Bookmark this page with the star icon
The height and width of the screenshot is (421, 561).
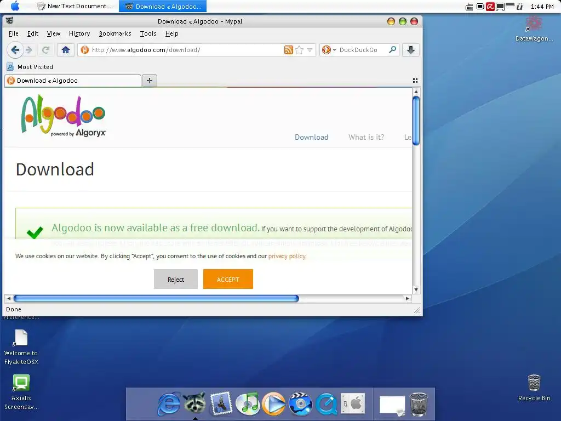[300, 50]
